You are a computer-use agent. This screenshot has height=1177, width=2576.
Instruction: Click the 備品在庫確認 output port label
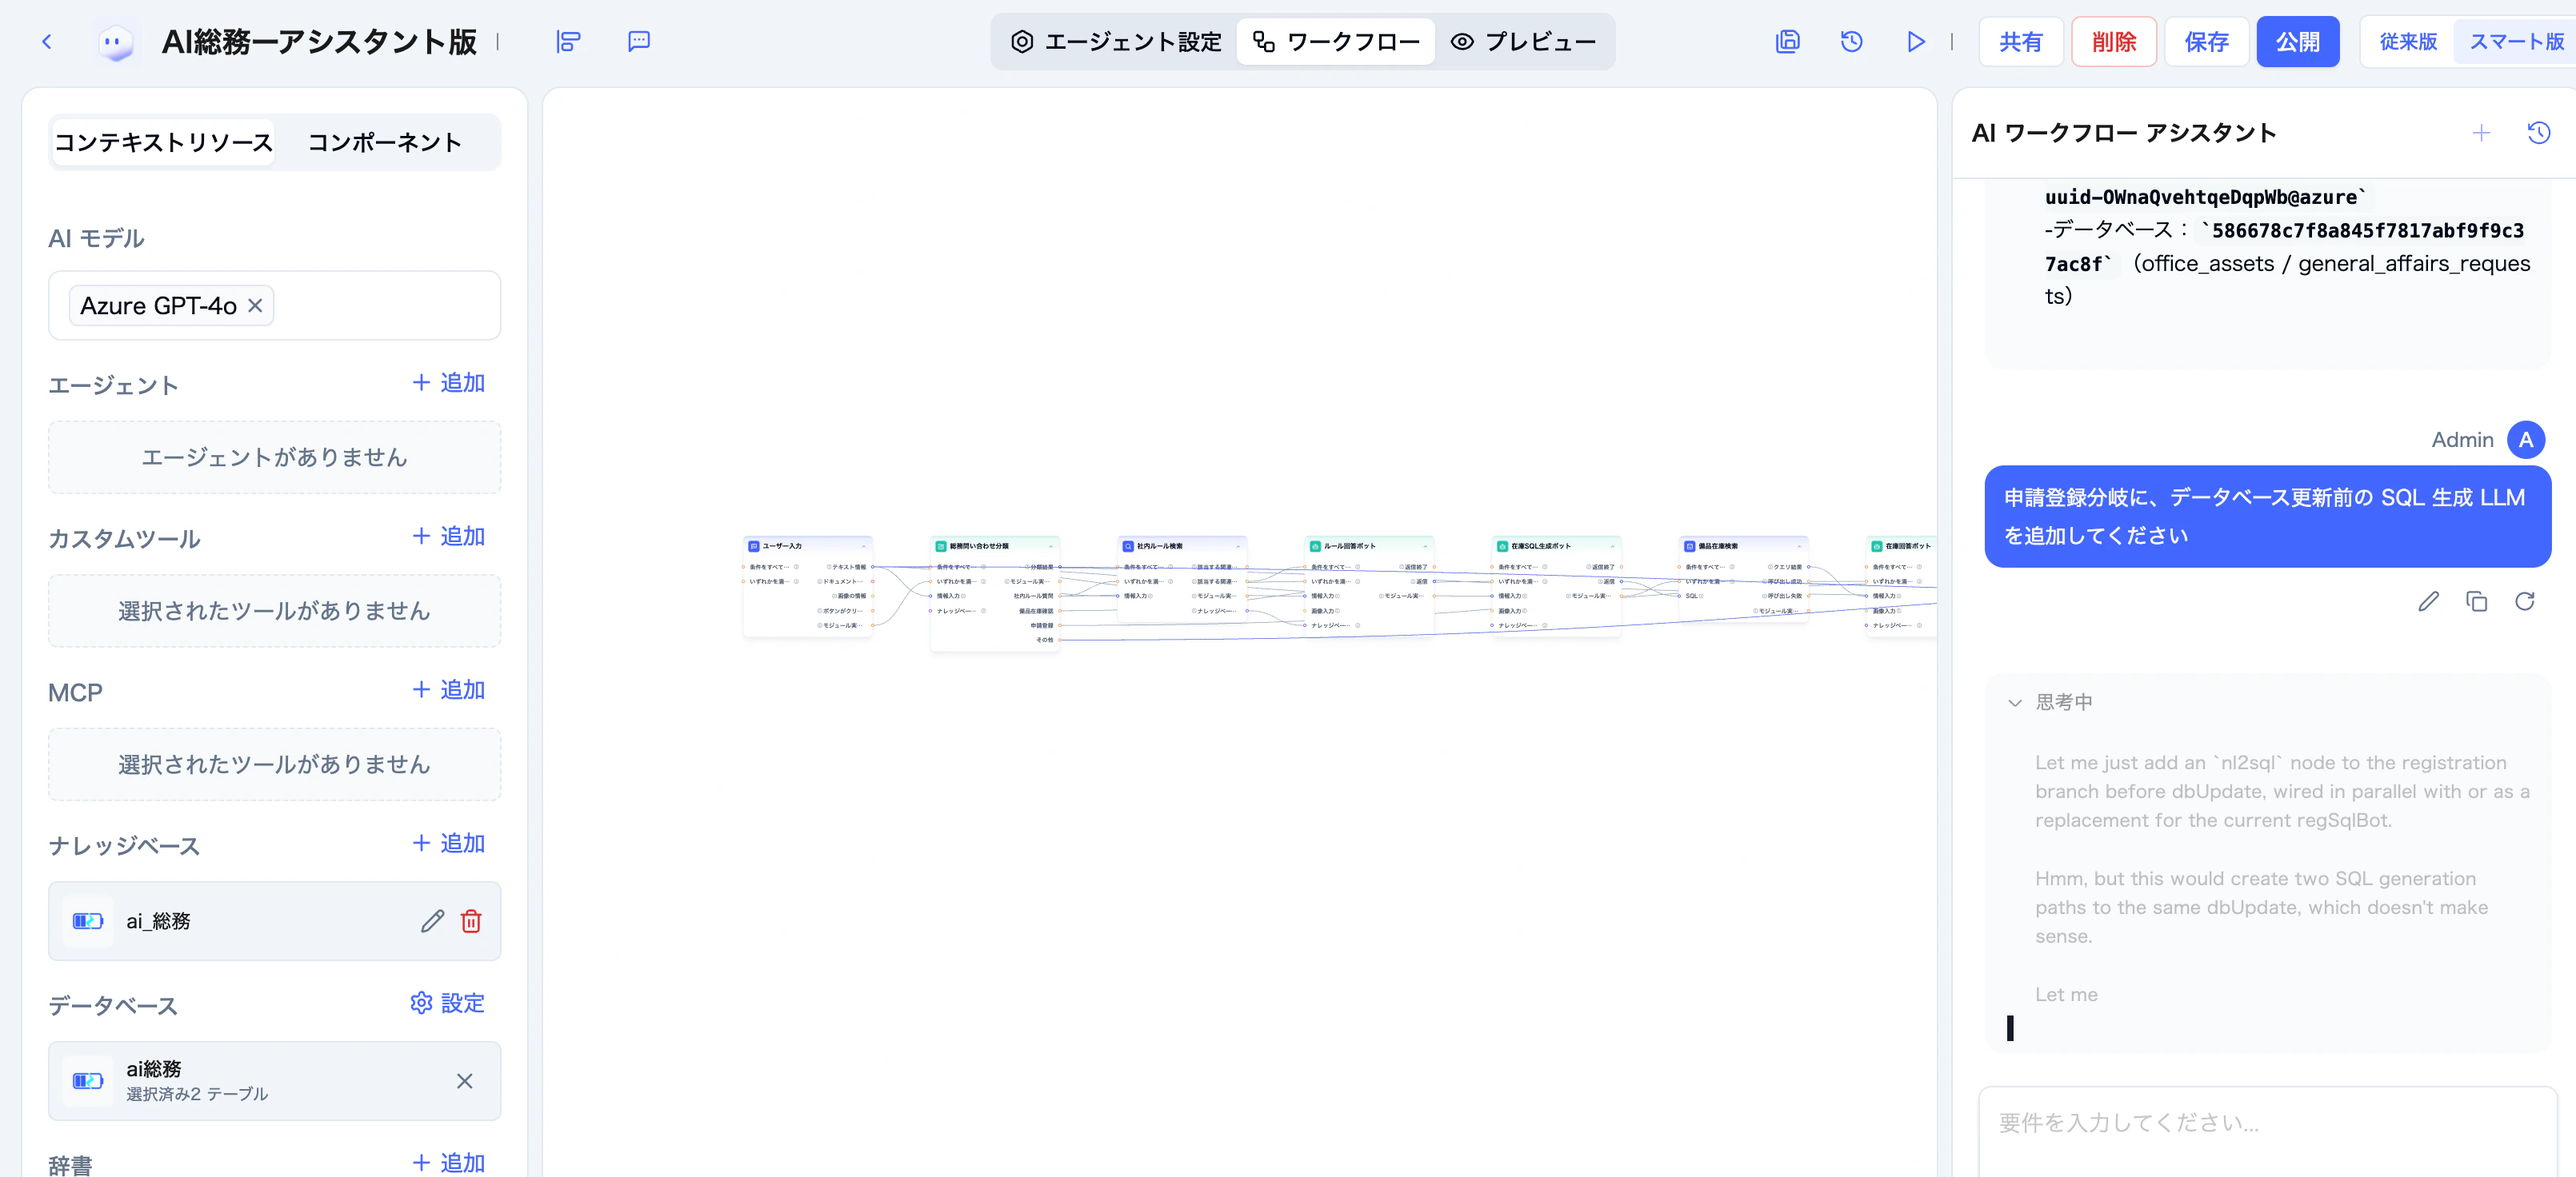point(1036,610)
